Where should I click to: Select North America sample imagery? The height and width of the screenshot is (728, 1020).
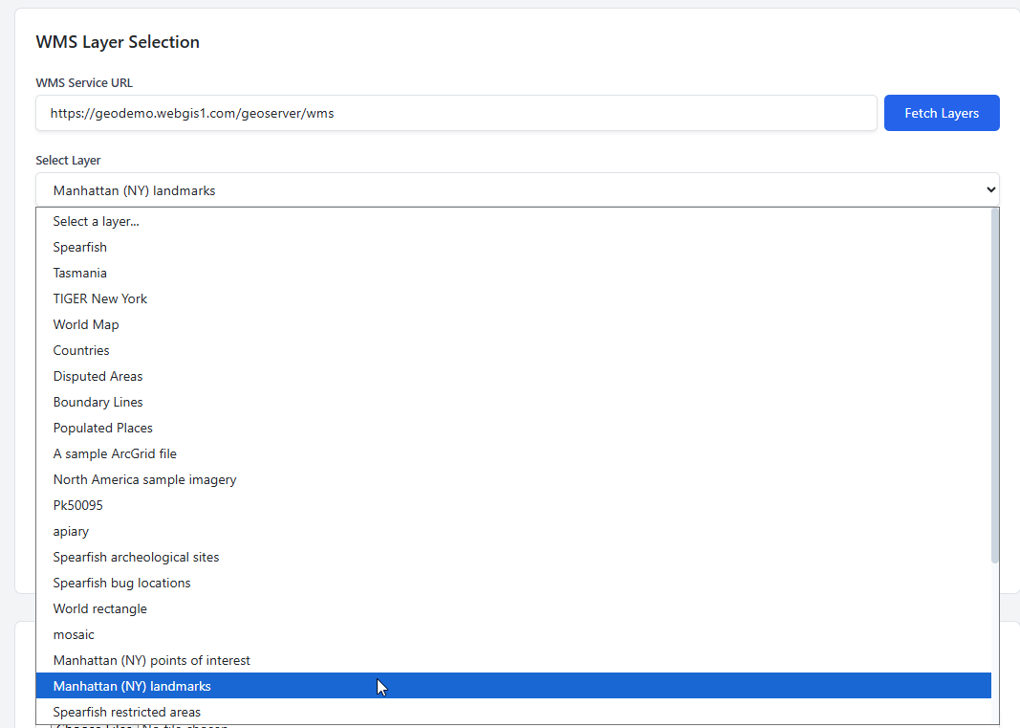pos(144,479)
